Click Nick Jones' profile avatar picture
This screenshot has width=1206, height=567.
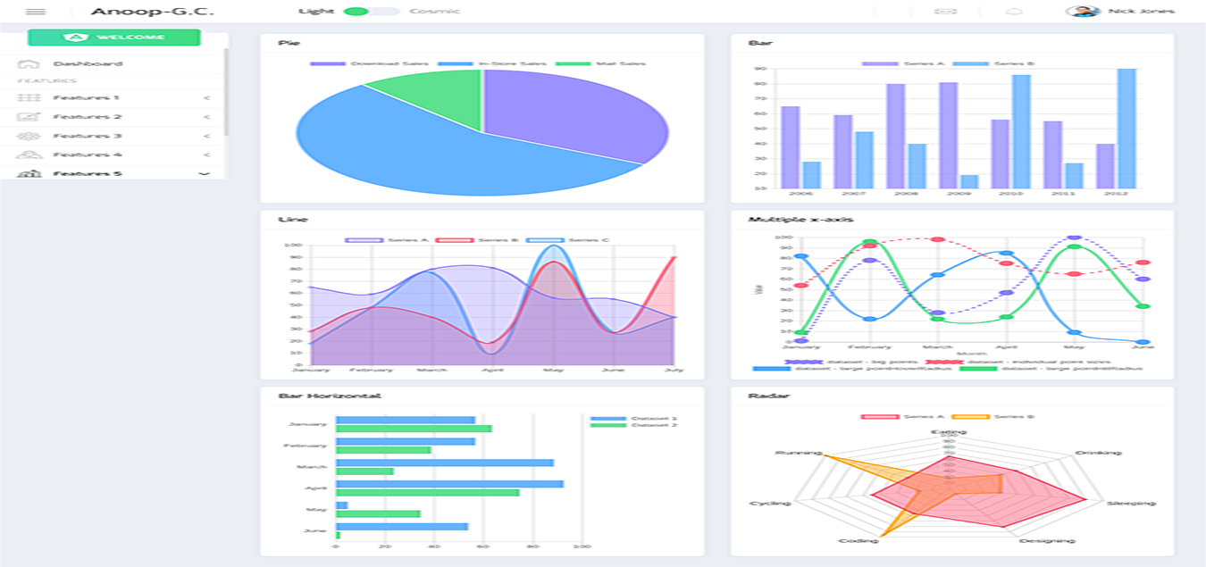[1082, 12]
